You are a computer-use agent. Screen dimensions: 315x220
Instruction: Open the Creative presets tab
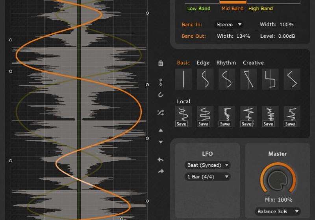(x=253, y=63)
